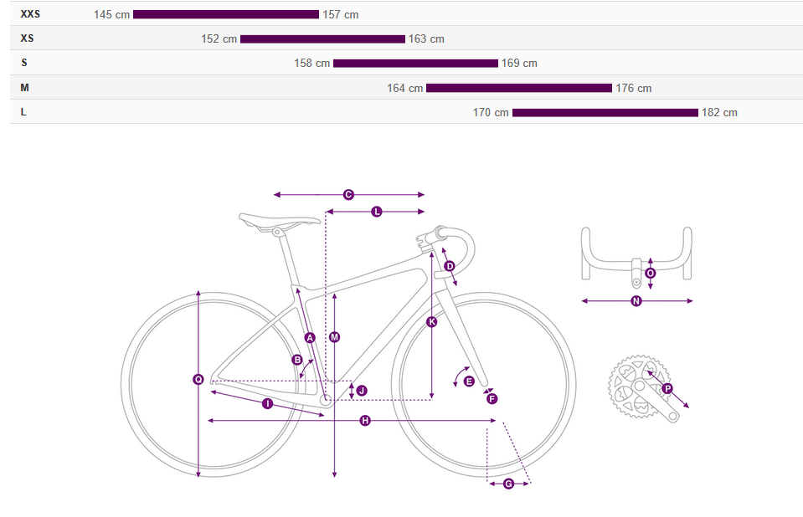This screenshot has height=517, width=803.
Task: Click the M standover height marker
Action: 335,337
